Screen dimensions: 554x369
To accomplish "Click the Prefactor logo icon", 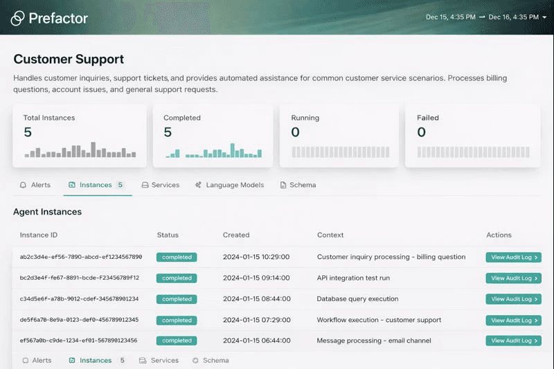I will click(x=18, y=18).
